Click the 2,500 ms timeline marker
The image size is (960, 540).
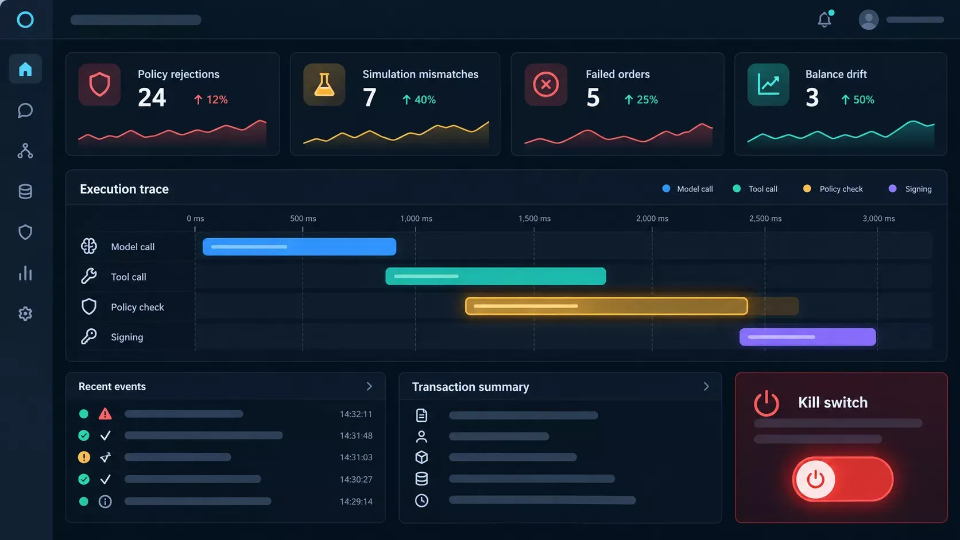pos(765,219)
